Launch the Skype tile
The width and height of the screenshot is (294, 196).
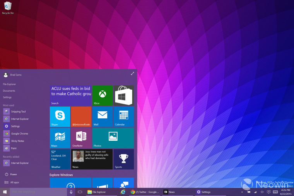pos(60,116)
